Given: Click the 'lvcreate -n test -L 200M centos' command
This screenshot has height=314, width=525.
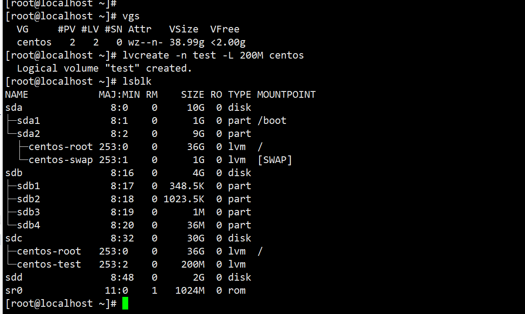Looking at the screenshot, I should [x=213, y=55].
